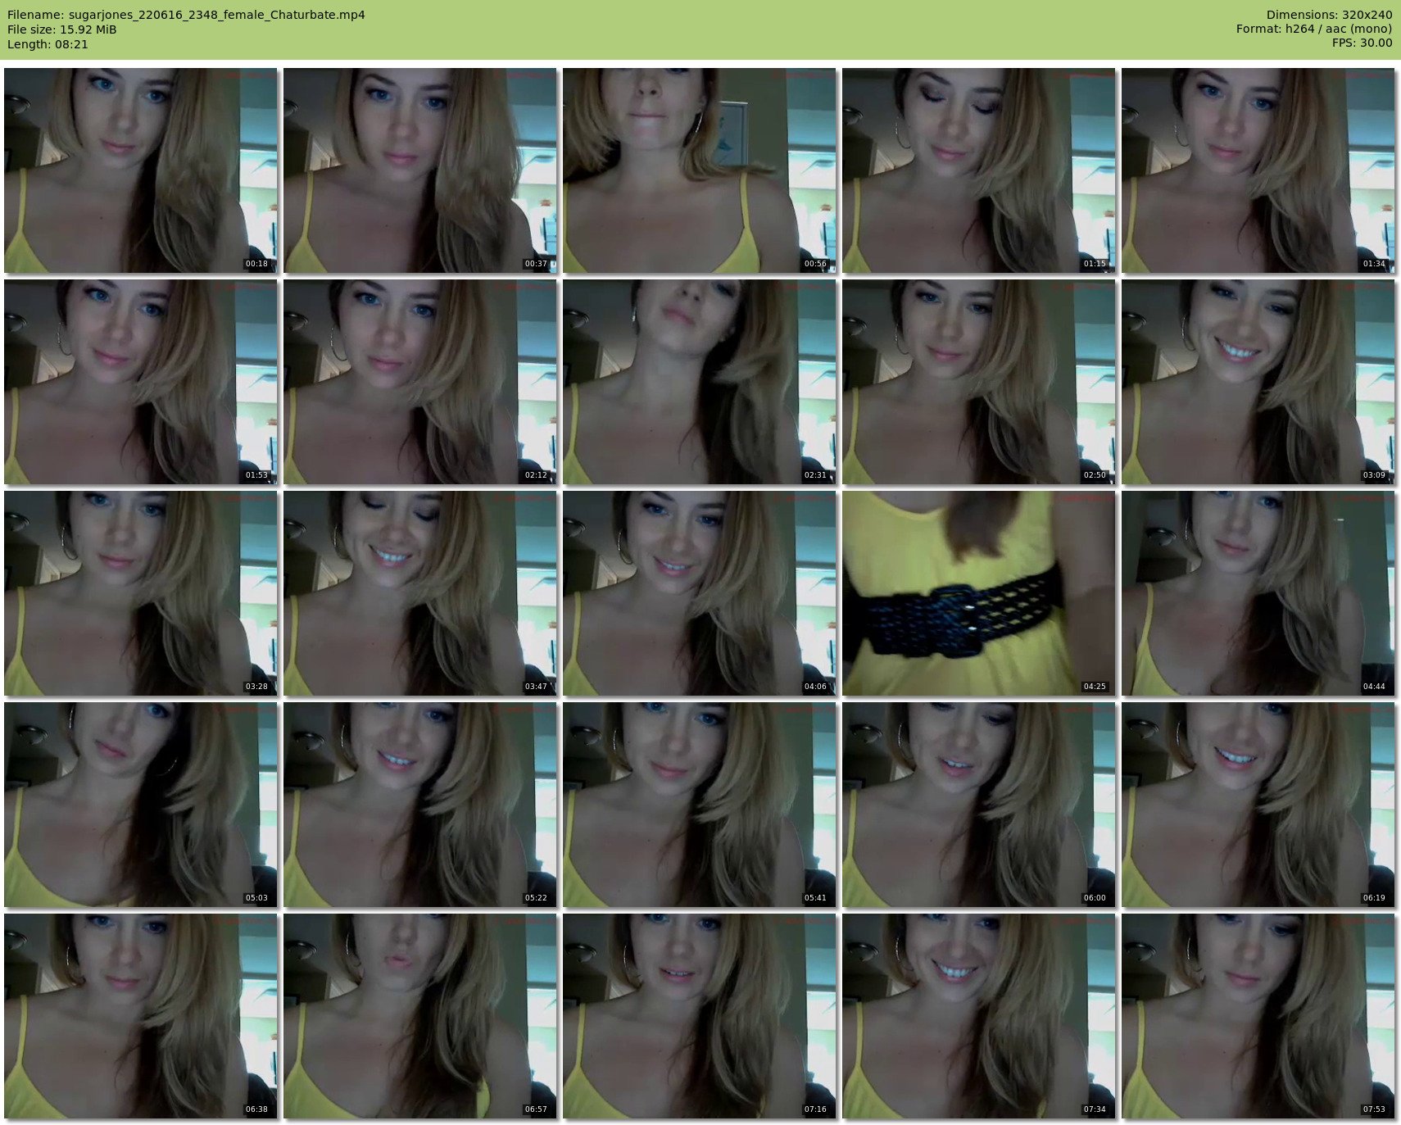Image resolution: width=1401 pixels, height=1125 pixels.
Task: Select the thumbnail stamped 05:22
Action: click(420, 805)
